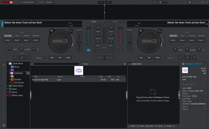Image resolution: width=209 pixels, height=129 pixels.
Task: Switch to the VIDEO mixer tab
Action: (x=115, y=22)
